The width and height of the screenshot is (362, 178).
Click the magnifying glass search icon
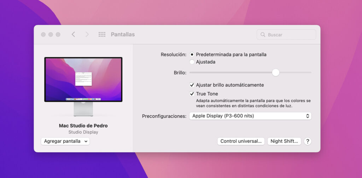click(263, 35)
